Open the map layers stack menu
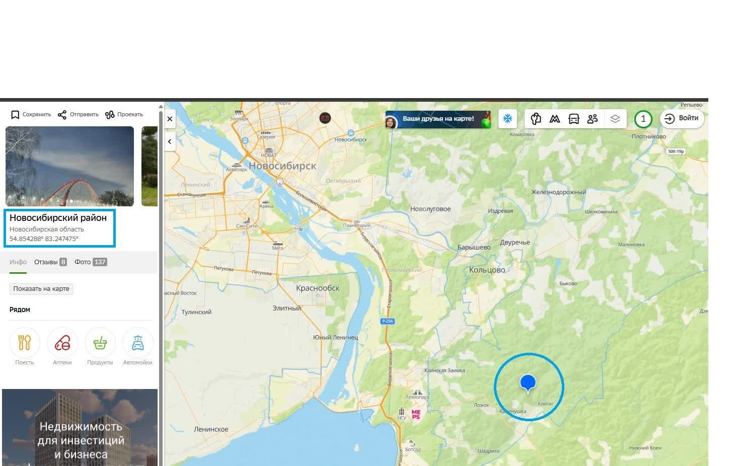This screenshot has height=466, width=737. pos(615,119)
